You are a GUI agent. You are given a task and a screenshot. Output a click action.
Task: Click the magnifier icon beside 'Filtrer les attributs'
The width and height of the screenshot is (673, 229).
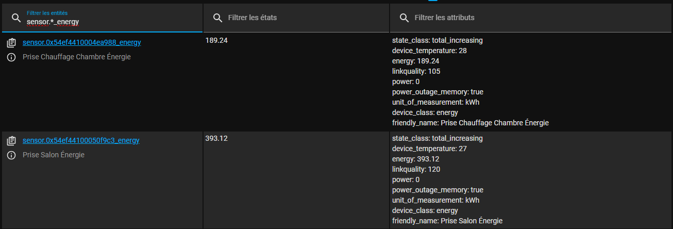tap(403, 18)
